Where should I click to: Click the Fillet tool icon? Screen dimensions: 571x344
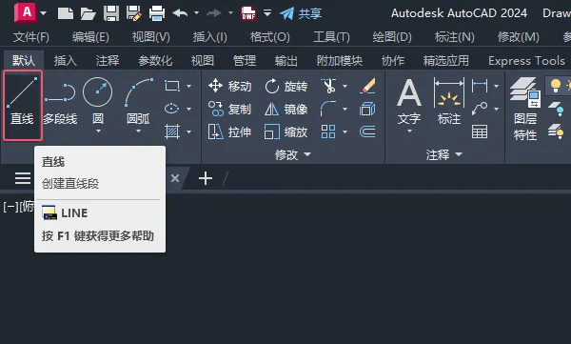(x=328, y=109)
